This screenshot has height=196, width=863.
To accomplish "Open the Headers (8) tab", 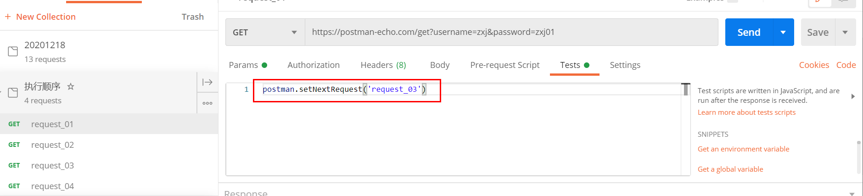I will pyautogui.click(x=383, y=65).
